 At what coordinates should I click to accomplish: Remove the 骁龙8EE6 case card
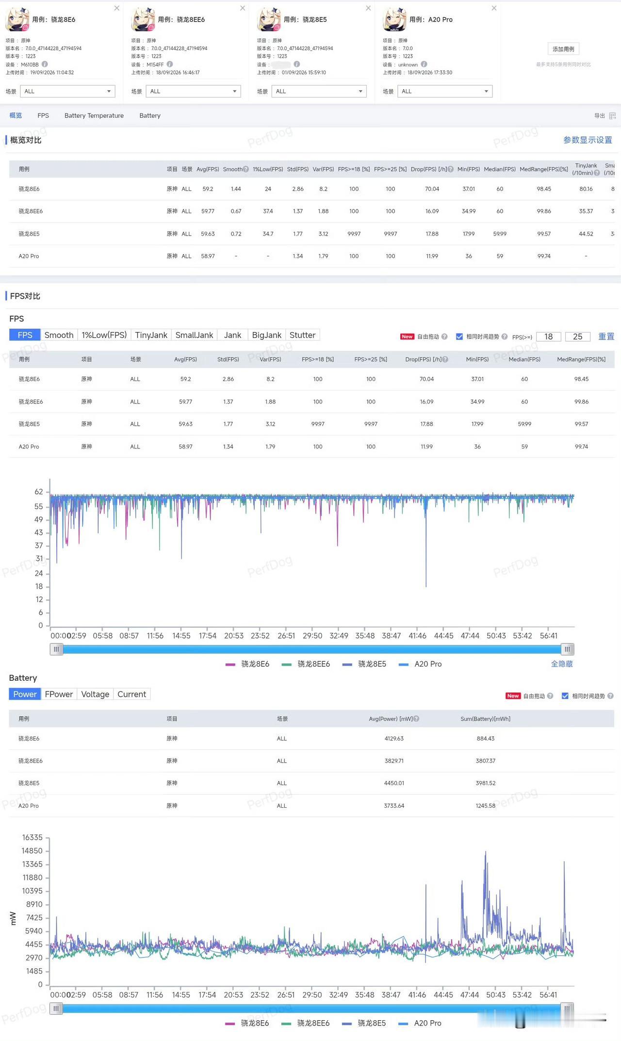coord(243,8)
